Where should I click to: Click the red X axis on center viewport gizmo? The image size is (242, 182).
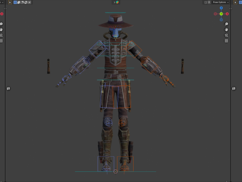pyautogui.click(x=227, y=14)
